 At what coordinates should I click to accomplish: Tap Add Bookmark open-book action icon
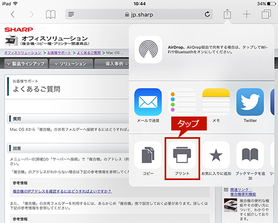[x=250, y=155]
